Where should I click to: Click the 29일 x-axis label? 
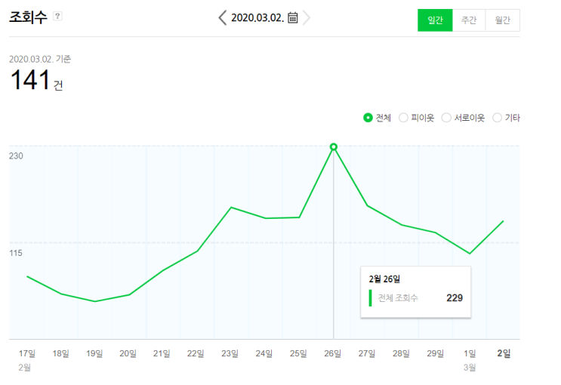436,353
